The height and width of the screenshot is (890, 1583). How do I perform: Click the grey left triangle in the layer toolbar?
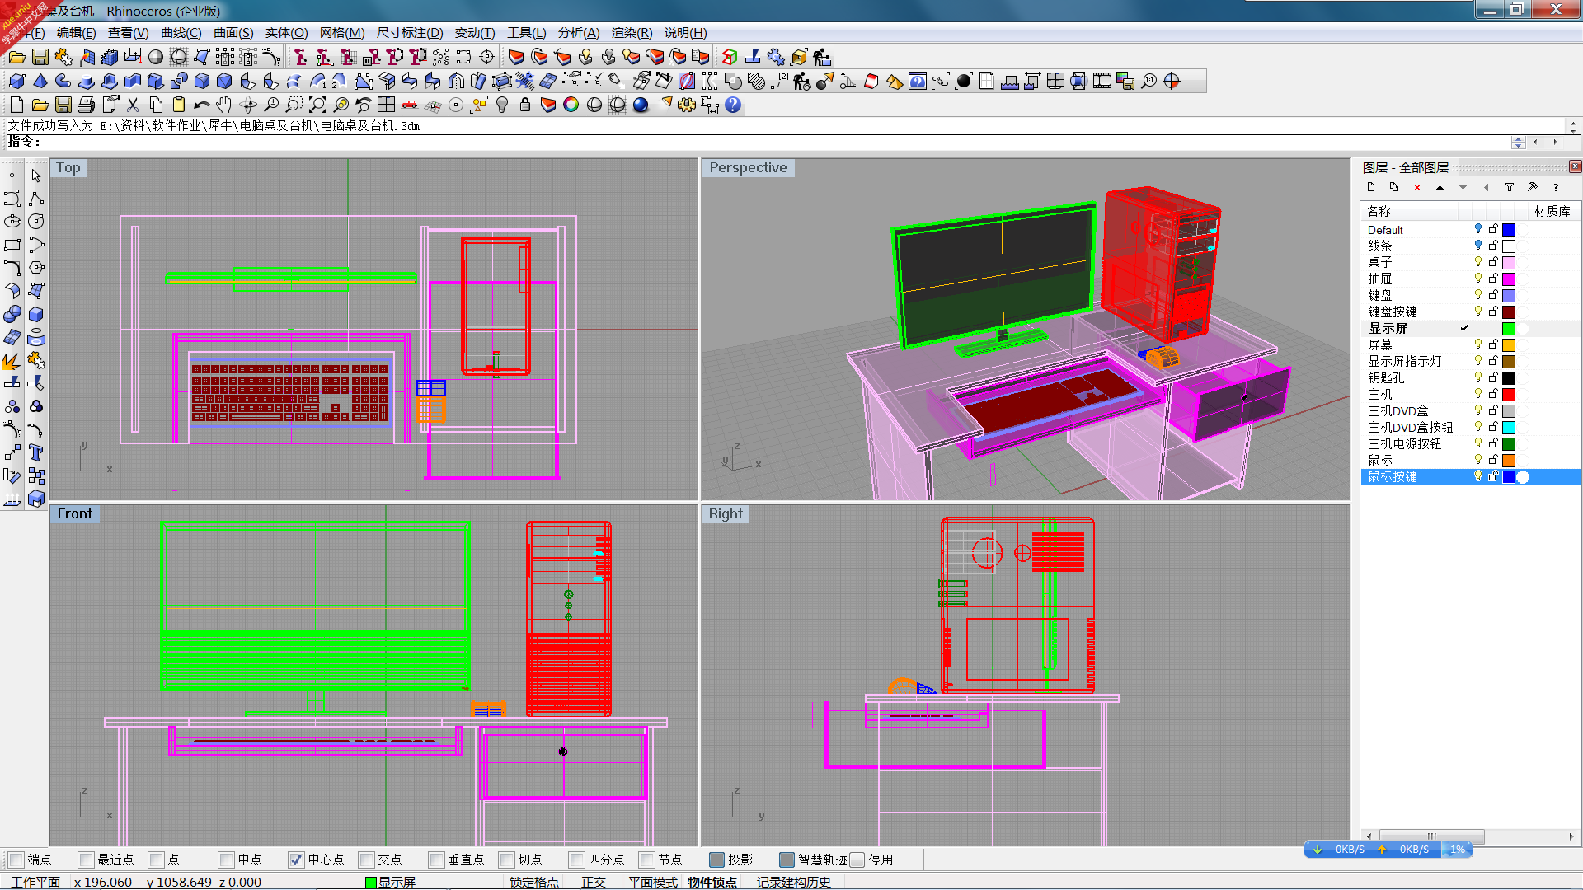tap(1487, 187)
